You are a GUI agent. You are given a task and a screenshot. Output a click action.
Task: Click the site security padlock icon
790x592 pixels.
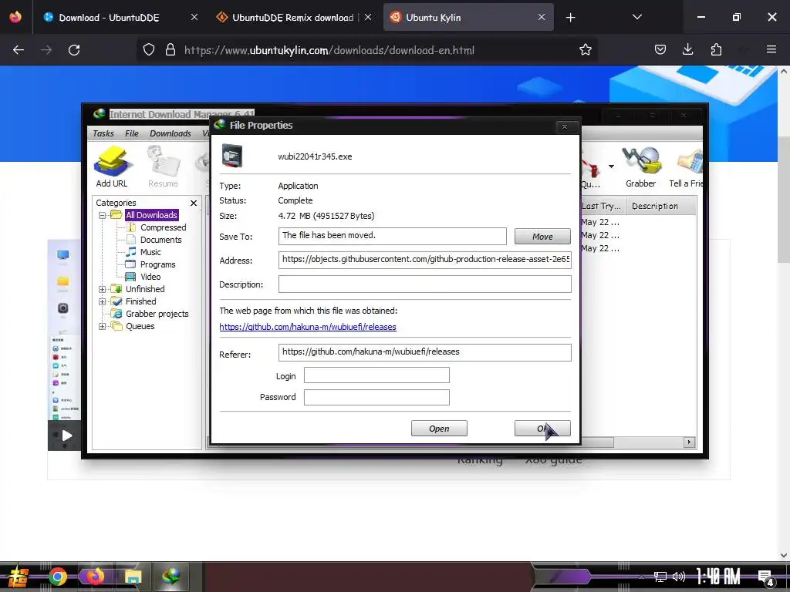coord(170,50)
